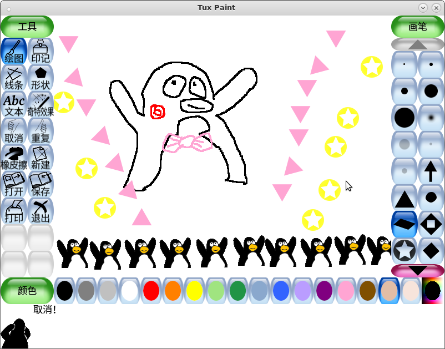The image size is (445, 349).
Task: Choose the solid diamond brush
Action: (x=431, y=251)
